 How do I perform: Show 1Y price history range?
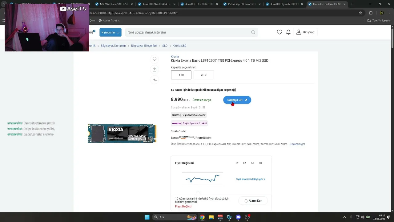(237, 163)
